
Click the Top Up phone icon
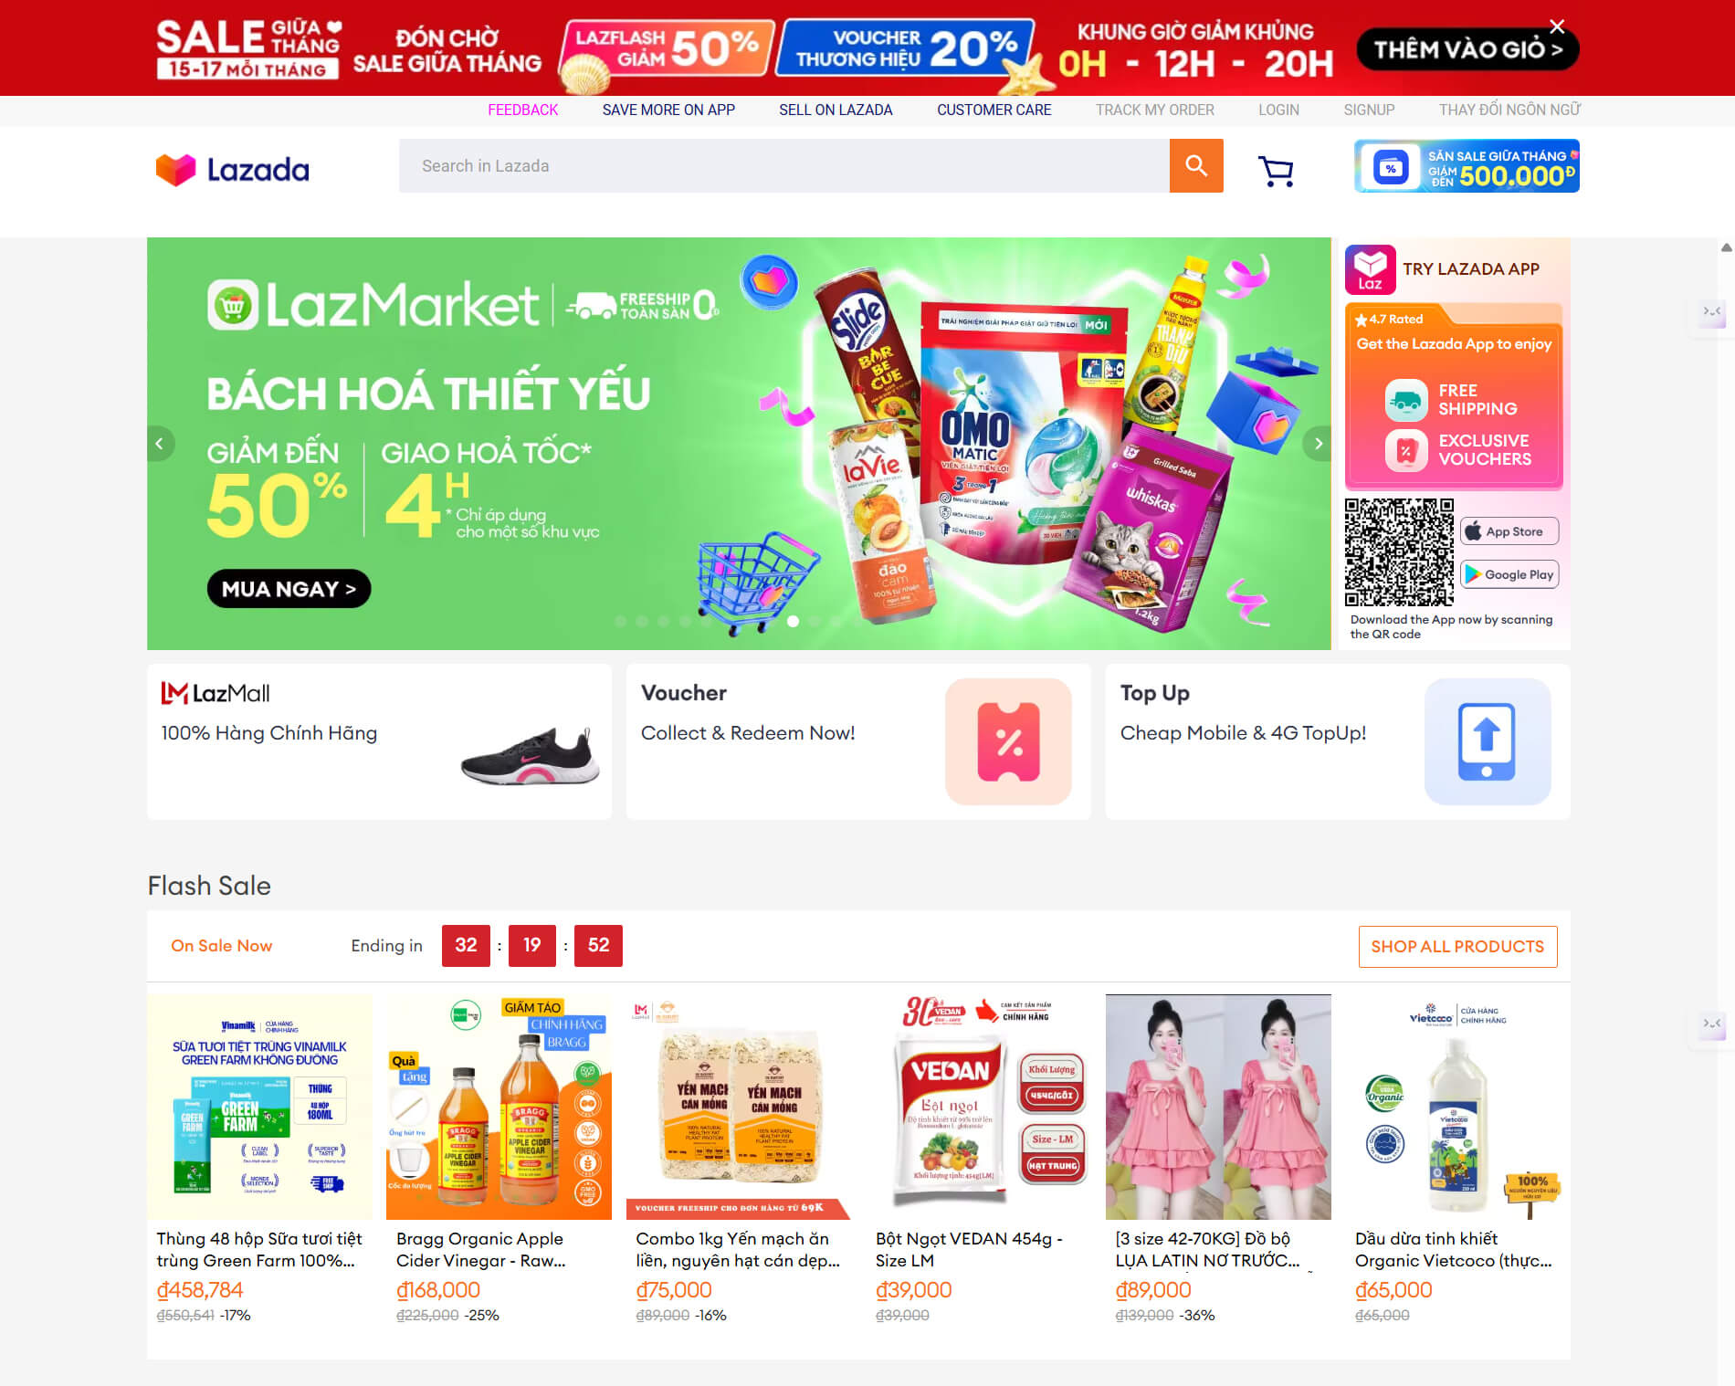pos(1488,741)
